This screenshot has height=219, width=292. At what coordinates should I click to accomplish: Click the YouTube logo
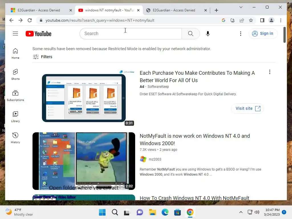pos(38,34)
